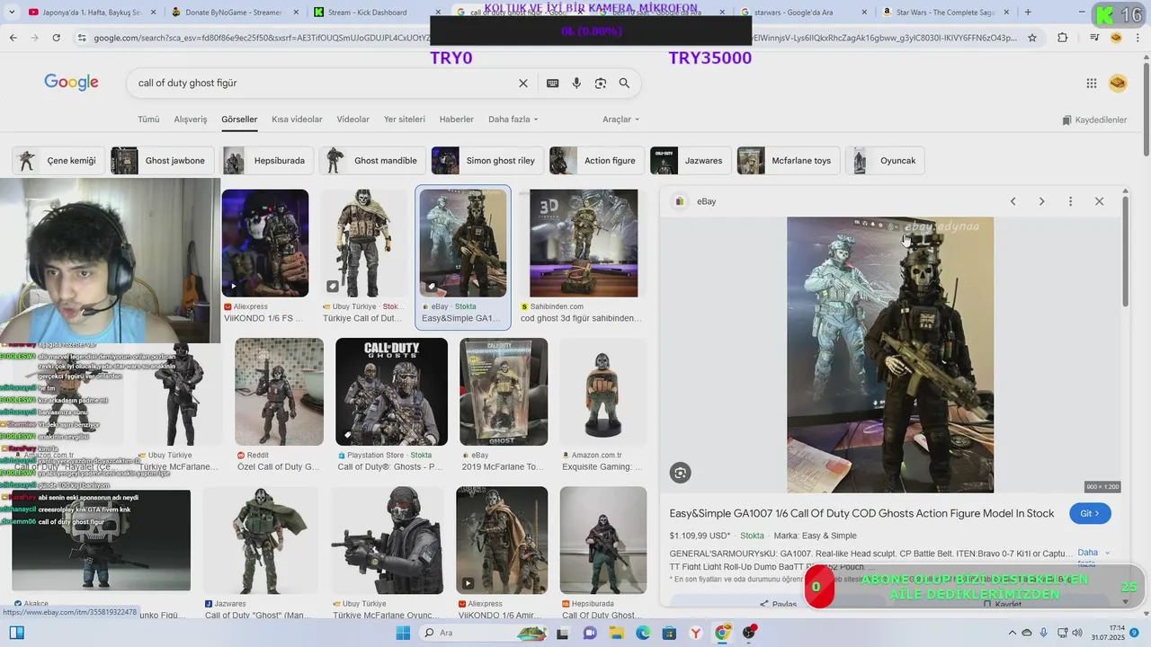Filter images by 'Çene kemiği' chip
This screenshot has width=1151, height=647.
[x=58, y=161]
